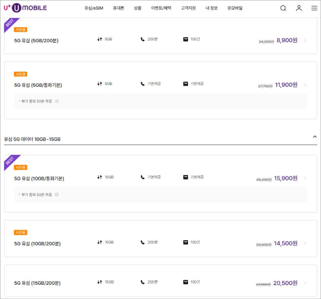Click 사은품 badge on 5GB/통화기본 plan

[x=21, y=74]
